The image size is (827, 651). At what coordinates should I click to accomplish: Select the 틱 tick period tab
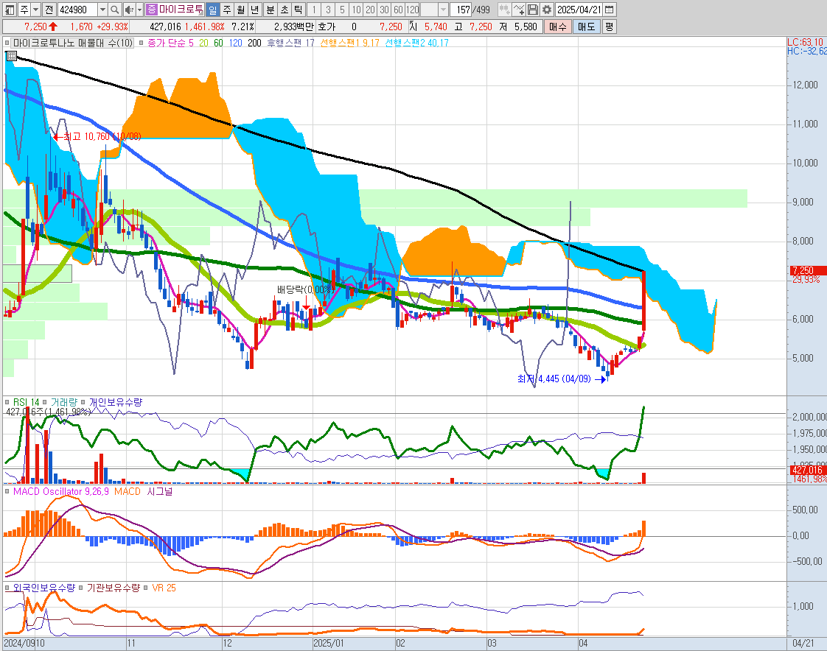(299, 10)
